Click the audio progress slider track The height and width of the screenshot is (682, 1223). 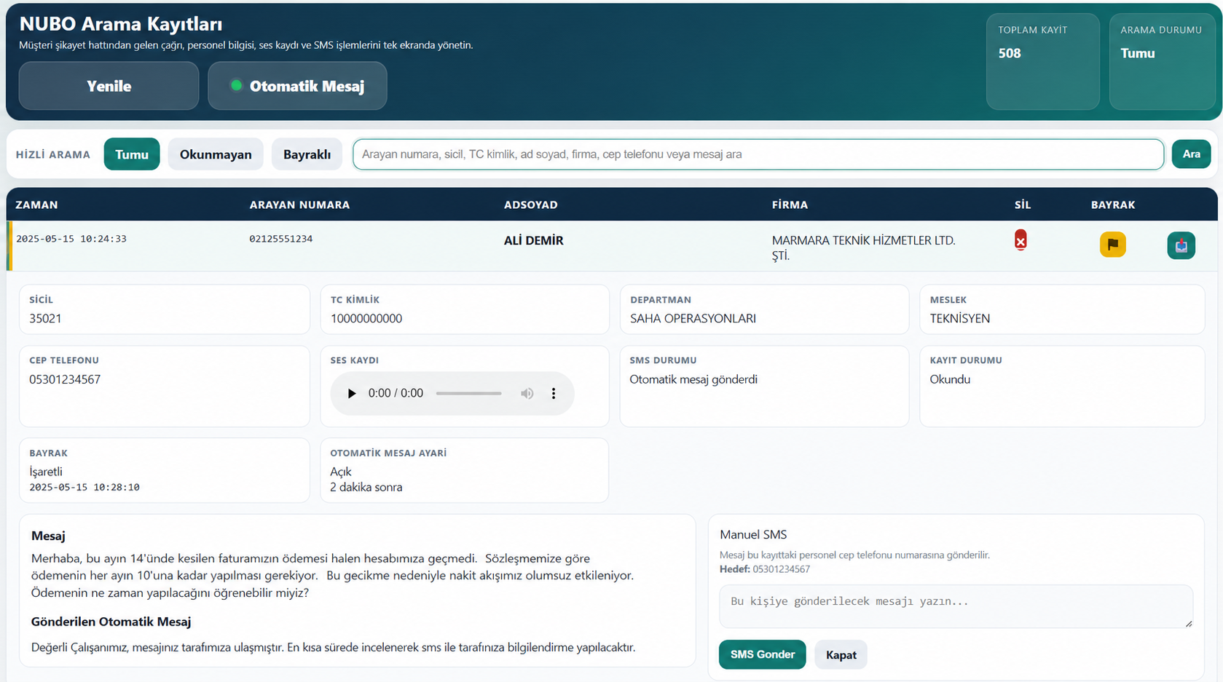(x=468, y=393)
